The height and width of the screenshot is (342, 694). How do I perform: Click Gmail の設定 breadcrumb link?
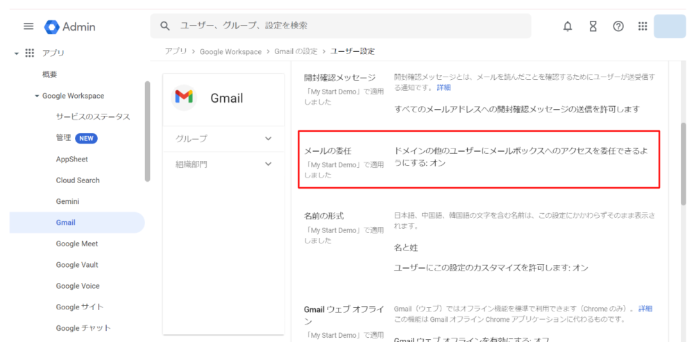pos(296,51)
